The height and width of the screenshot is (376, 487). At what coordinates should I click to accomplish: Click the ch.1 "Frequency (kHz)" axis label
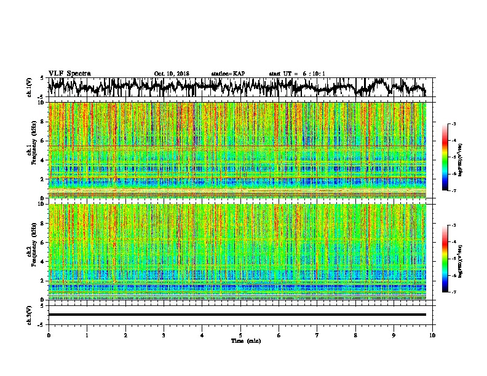click(33, 143)
